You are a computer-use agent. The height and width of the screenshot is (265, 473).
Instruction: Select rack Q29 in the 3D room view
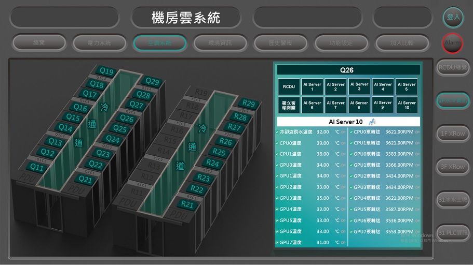click(152, 81)
